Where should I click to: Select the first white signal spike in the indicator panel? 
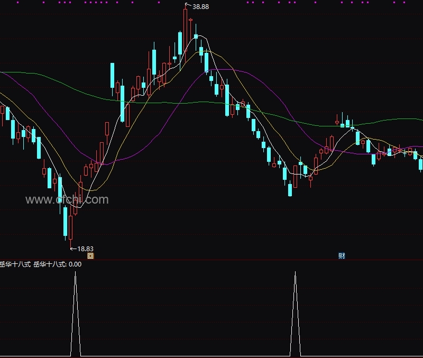(76, 314)
